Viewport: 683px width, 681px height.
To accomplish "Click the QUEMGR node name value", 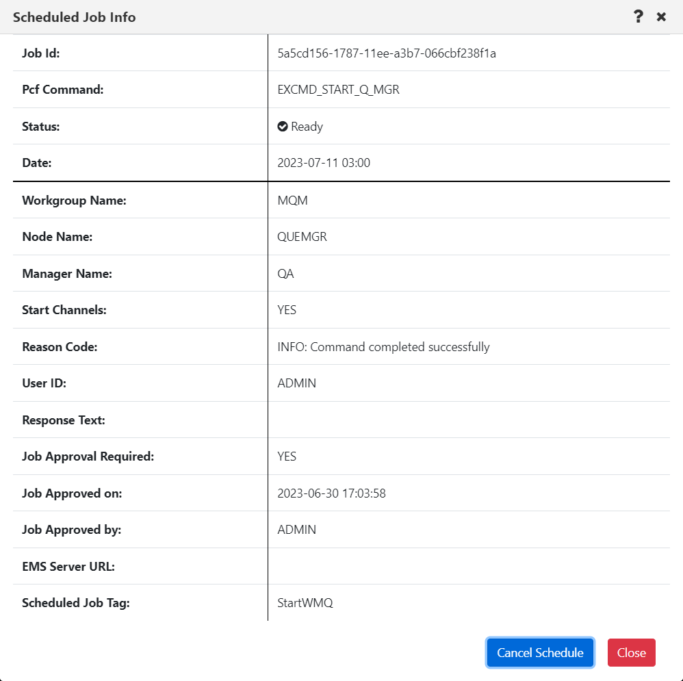I will click(x=302, y=237).
